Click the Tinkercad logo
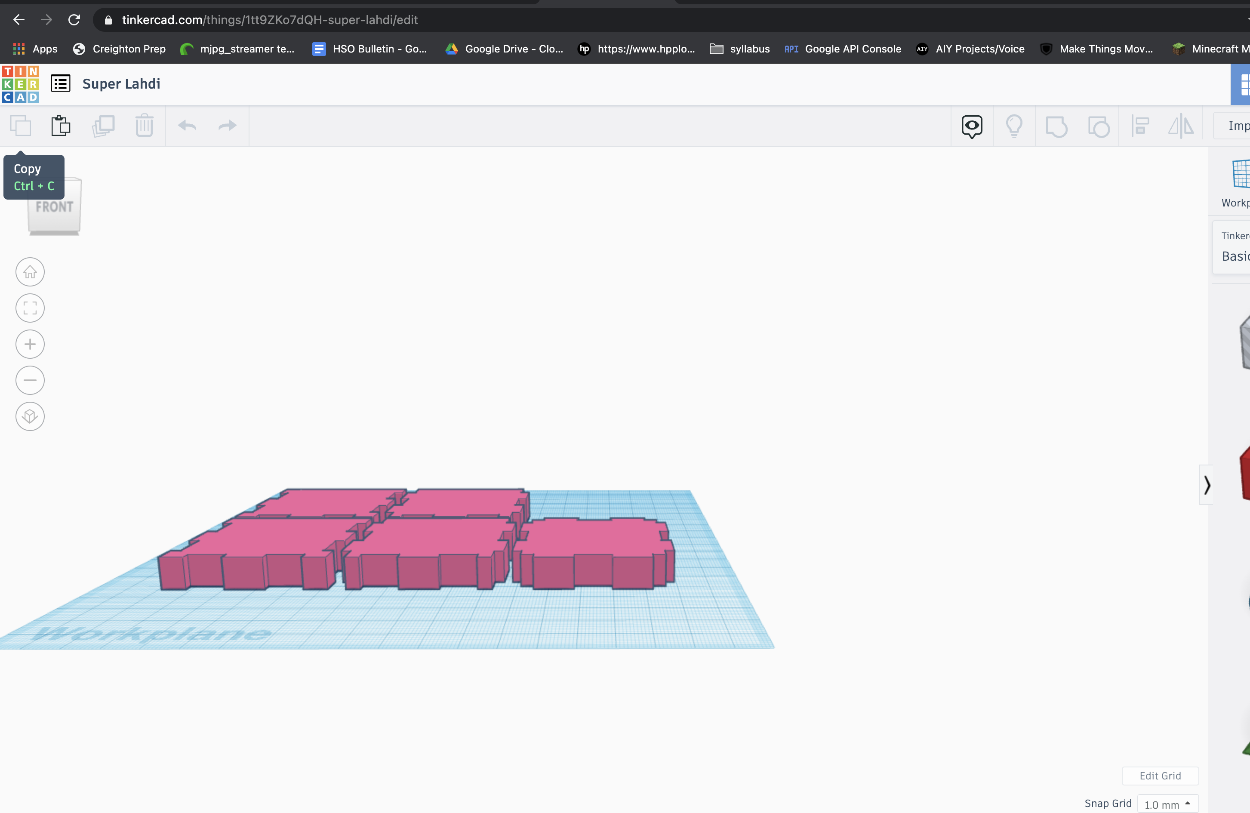 pos(21,83)
